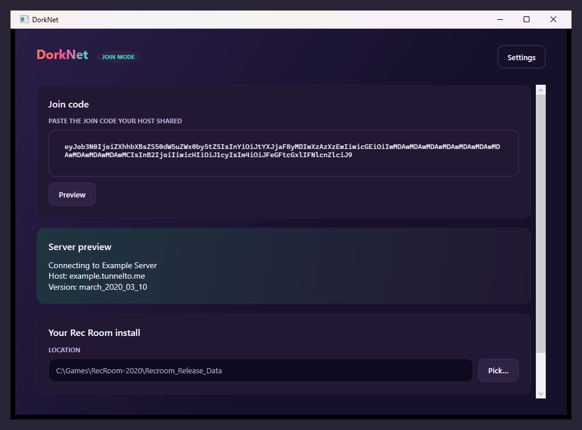Minimize the DorkNet window
582x430 pixels.
click(x=500, y=20)
